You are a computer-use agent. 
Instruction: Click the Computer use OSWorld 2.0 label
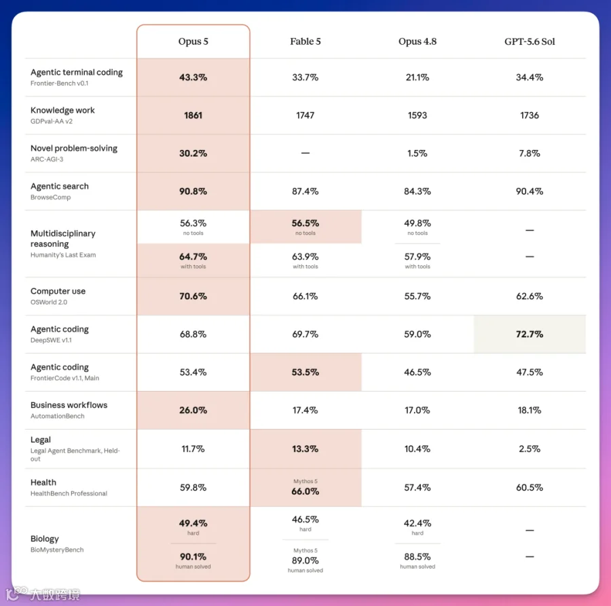pyautogui.click(x=58, y=296)
